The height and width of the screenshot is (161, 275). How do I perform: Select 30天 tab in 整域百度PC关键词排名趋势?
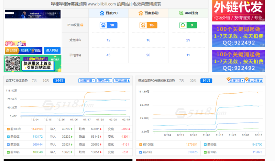coord(193,81)
